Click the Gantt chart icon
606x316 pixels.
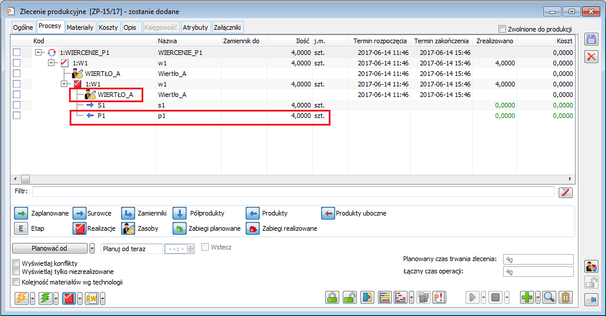point(401,297)
